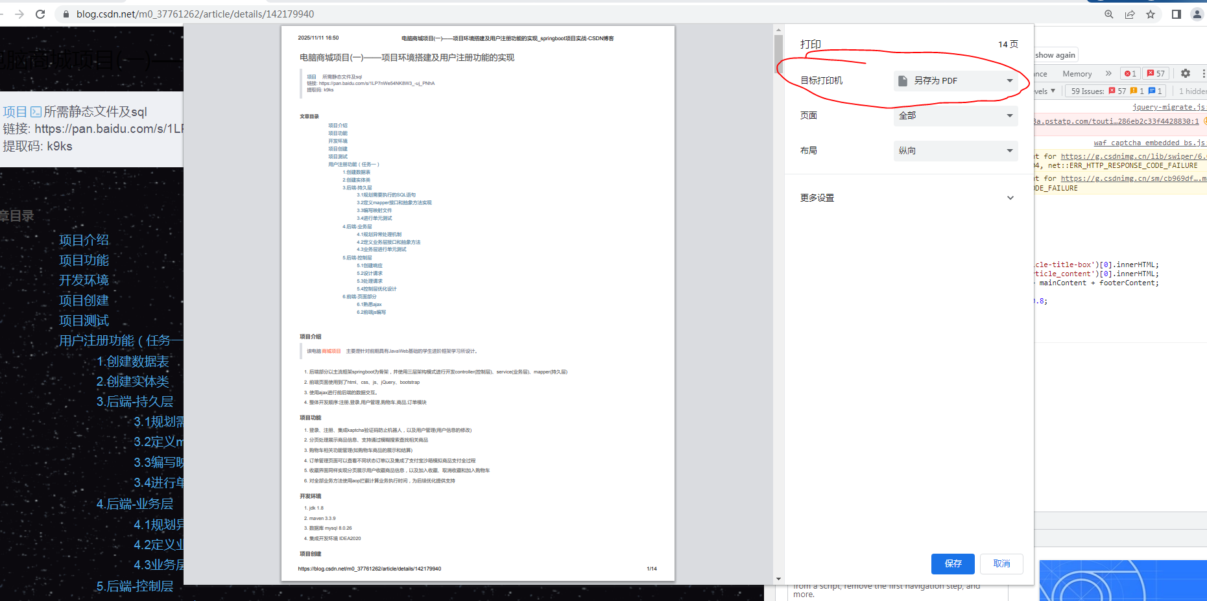Open the 布局 layout dropdown set to 纵向
Screen dimensions: 1207x601
point(956,150)
